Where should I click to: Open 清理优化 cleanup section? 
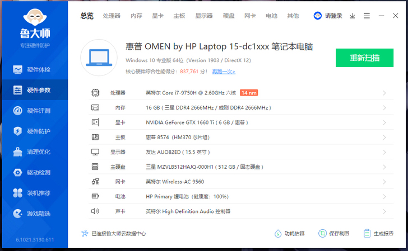tap(35, 152)
